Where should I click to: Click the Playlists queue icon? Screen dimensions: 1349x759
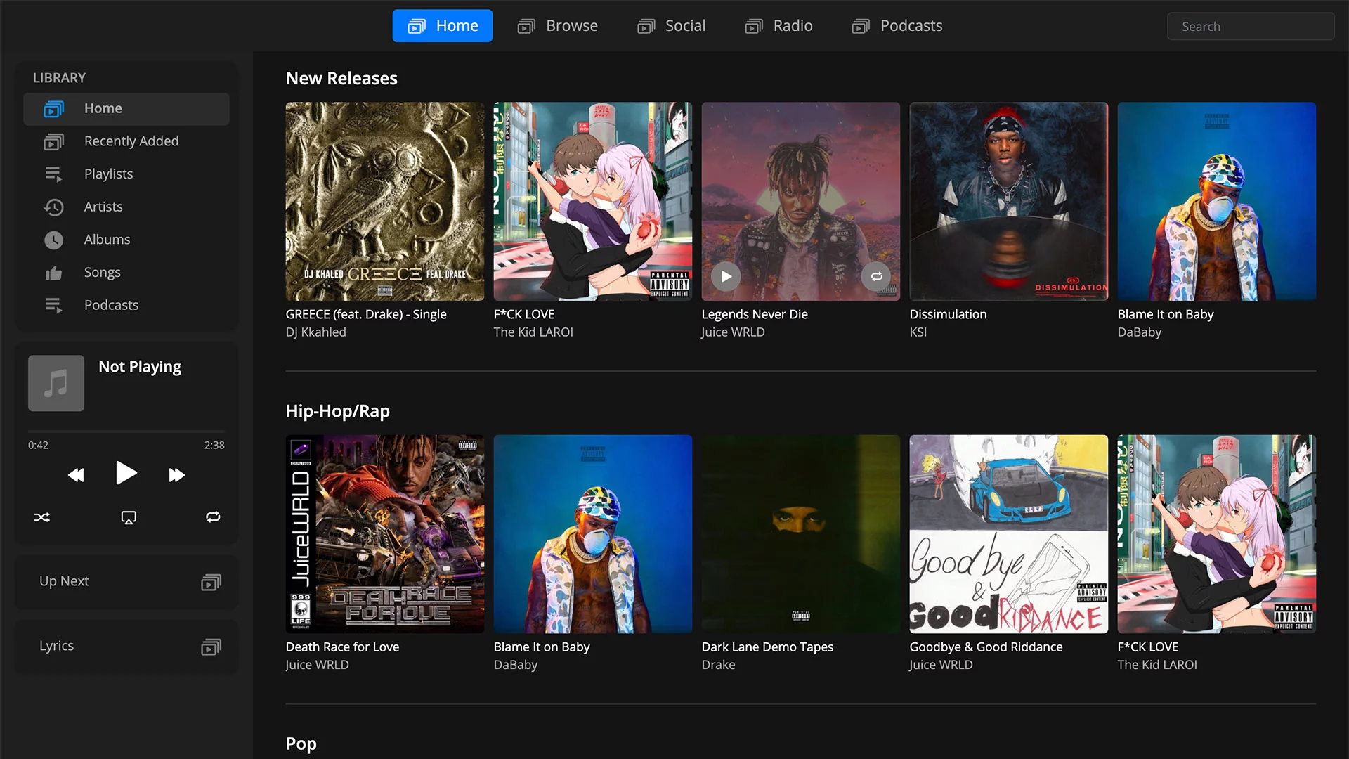(x=54, y=174)
